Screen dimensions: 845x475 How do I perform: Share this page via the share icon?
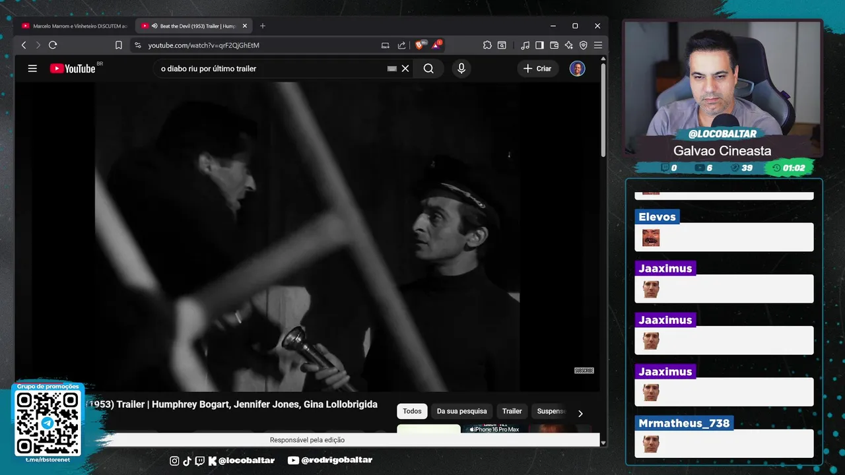point(401,45)
